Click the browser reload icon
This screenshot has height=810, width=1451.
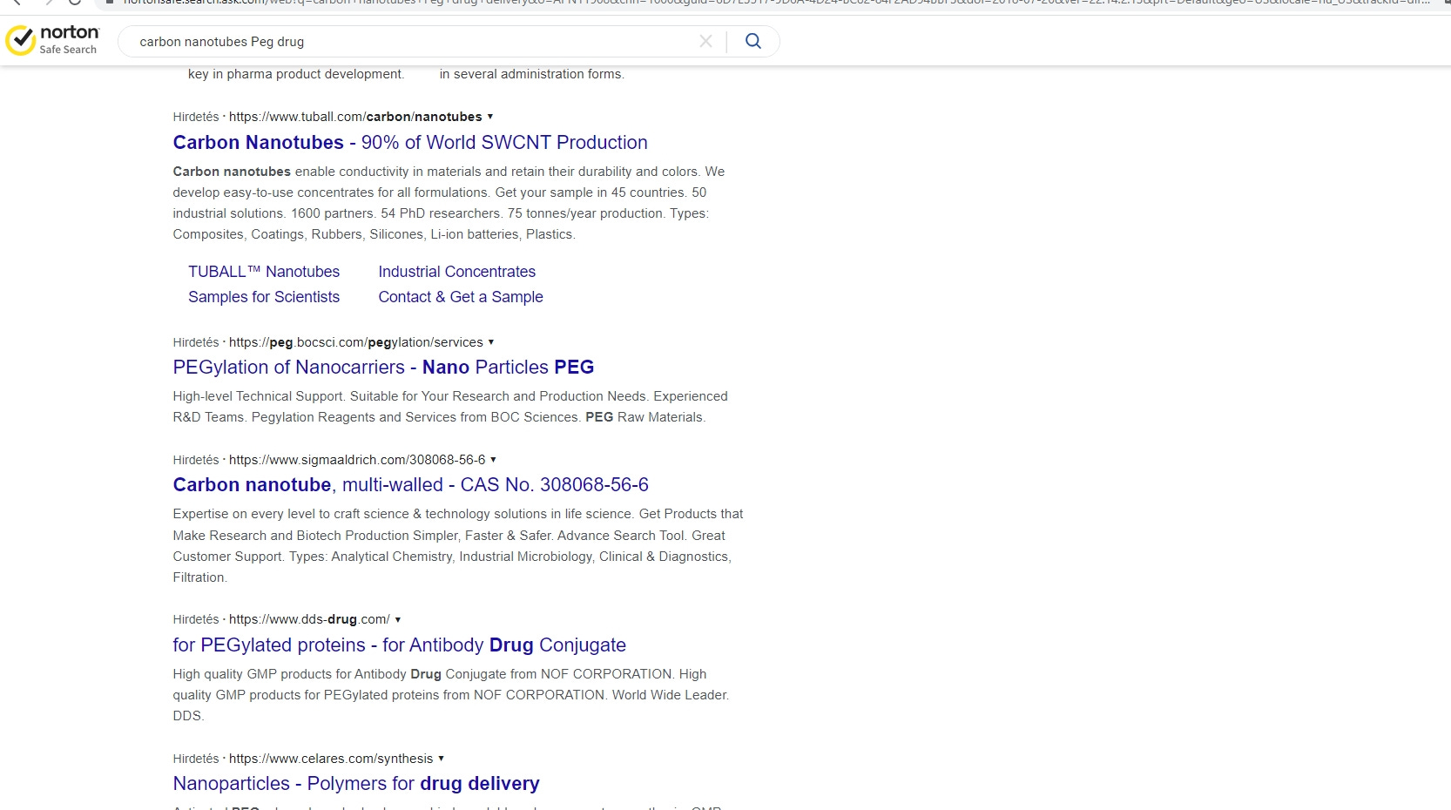[x=75, y=2]
